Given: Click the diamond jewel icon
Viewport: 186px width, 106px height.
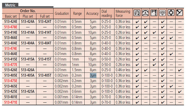Looking at the screenshot, I should (163, 13).
